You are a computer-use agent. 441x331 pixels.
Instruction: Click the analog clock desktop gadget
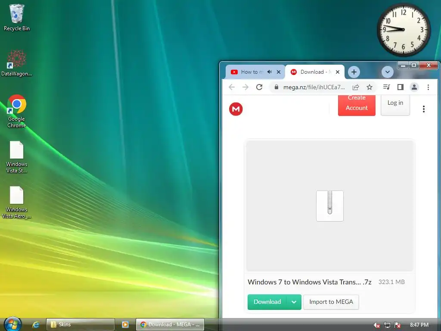coord(403,30)
